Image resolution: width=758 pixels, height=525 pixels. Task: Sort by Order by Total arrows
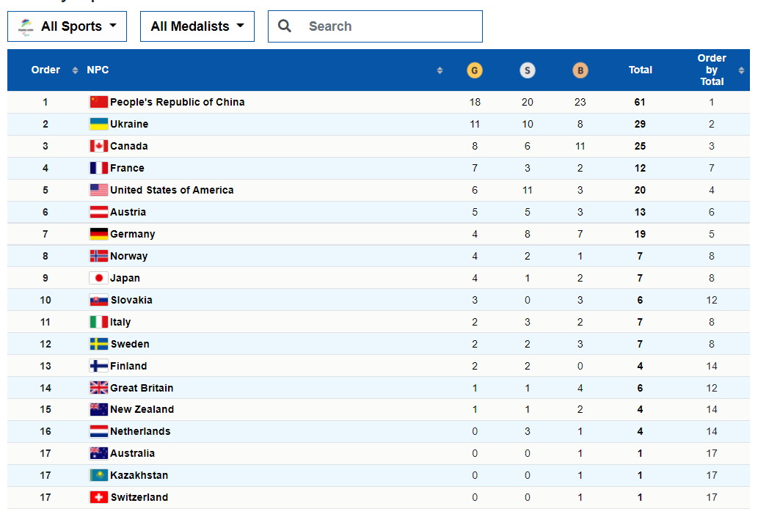(x=741, y=70)
